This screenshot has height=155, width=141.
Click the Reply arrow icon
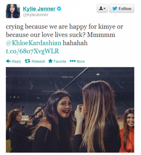pyautogui.click(x=9, y=61)
